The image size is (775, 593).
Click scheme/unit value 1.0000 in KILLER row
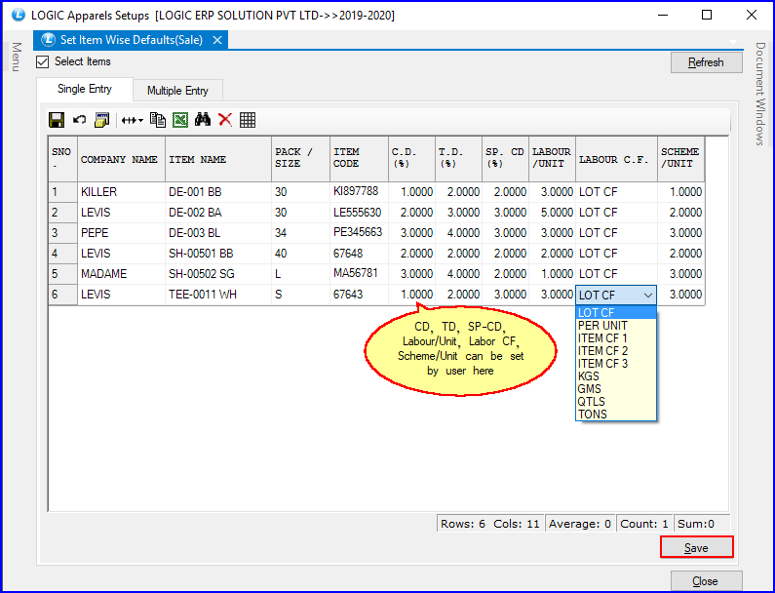(680, 192)
